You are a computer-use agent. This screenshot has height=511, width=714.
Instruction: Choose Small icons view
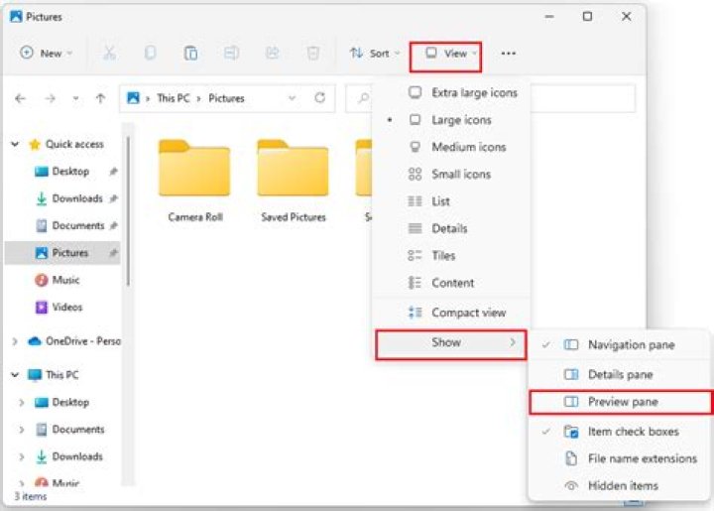click(x=451, y=174)
